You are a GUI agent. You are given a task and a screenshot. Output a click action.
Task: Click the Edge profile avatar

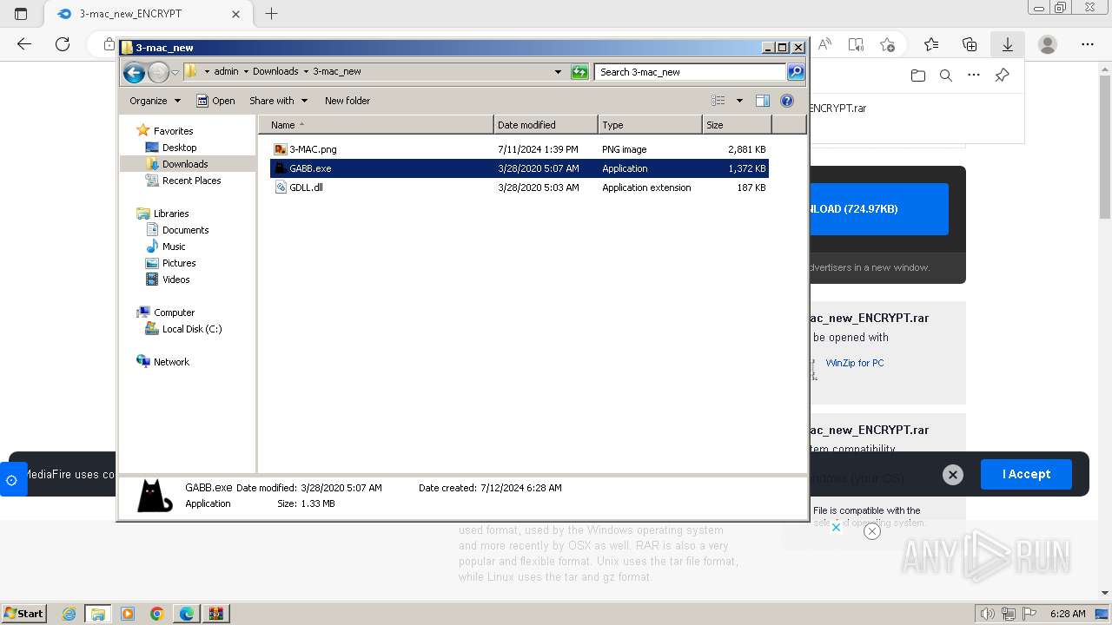click(x=1048, y=44)
